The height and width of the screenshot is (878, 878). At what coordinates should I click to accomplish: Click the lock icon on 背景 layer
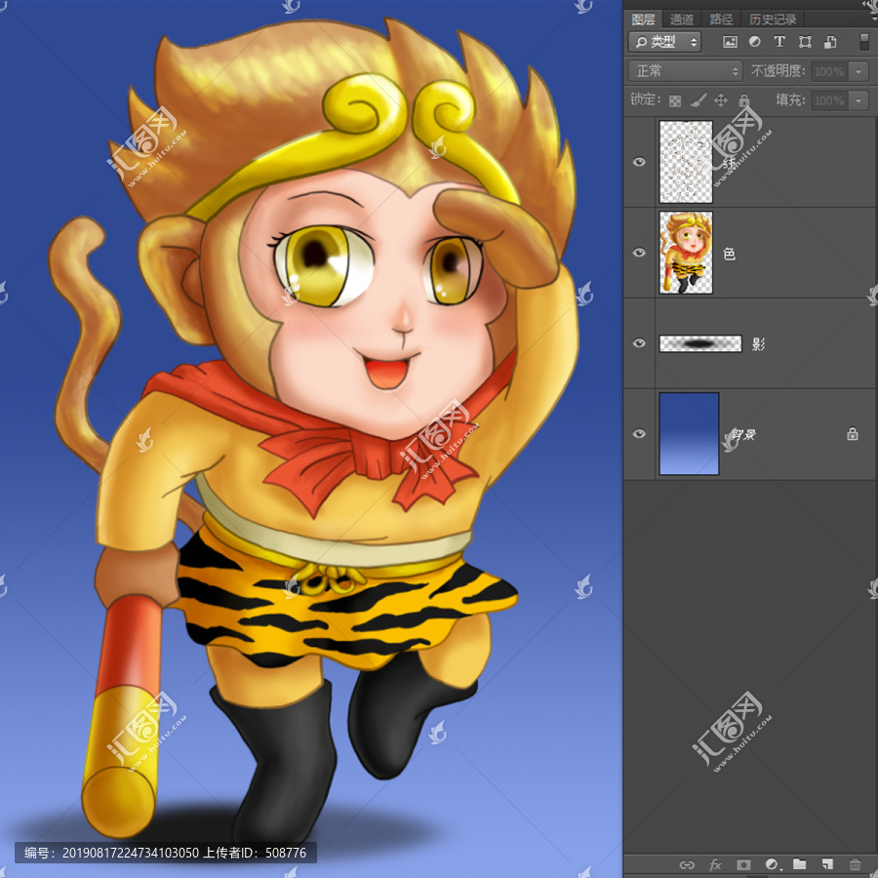853,433
